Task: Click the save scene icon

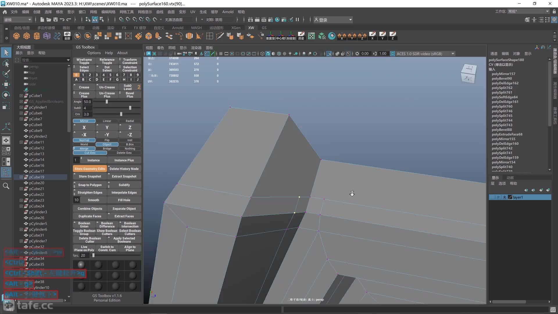Action: (55, 19)
